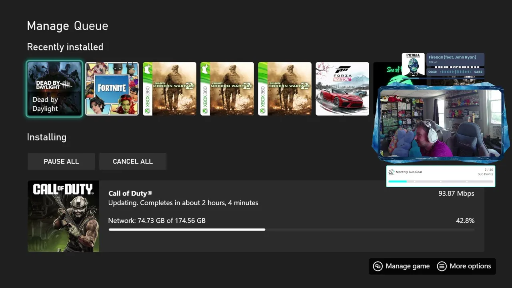This screenshot has height=288, width=512.
Task: Click the star icon next to Monthly Sub Goal
Action: (x=392, y=172)
